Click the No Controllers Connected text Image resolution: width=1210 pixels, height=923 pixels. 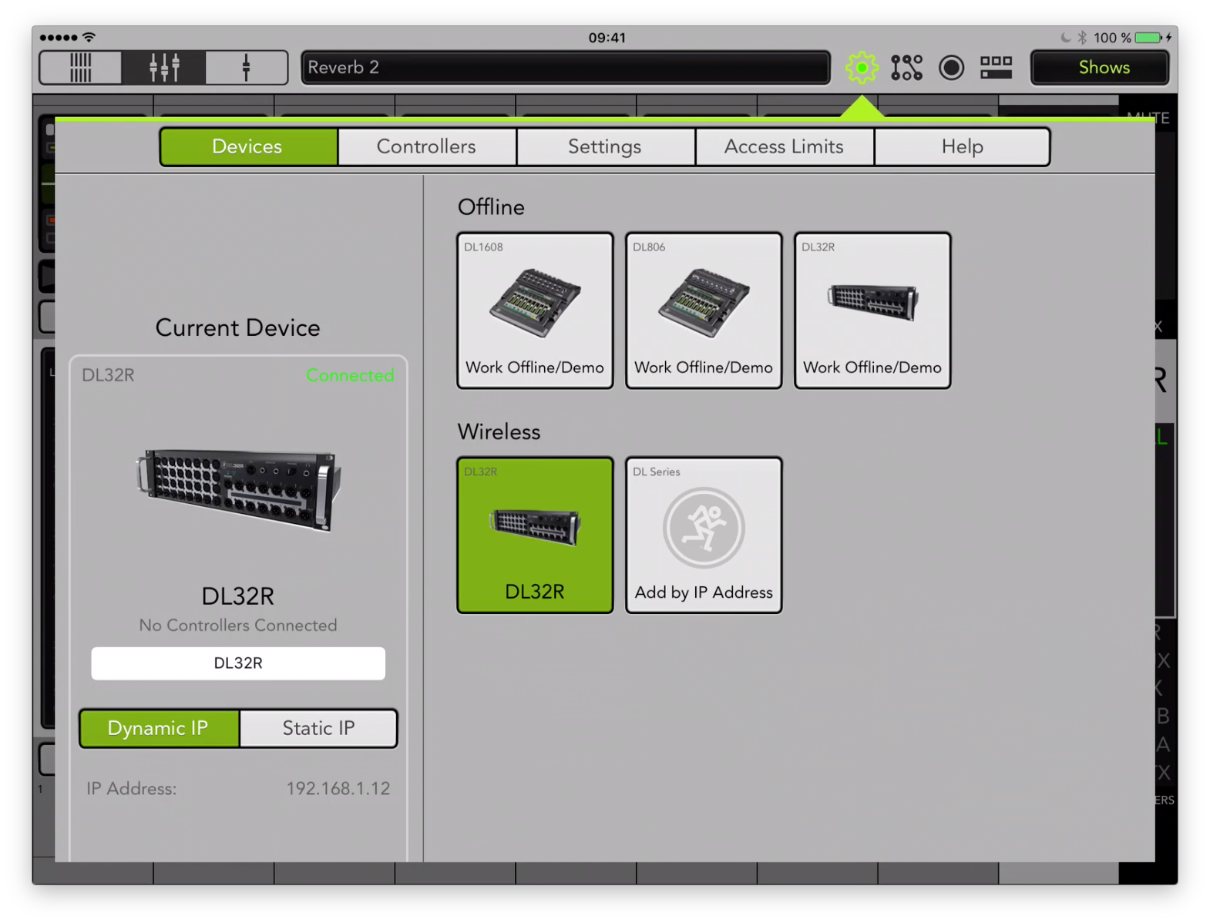pyautogui.click(x=238, y=626)
